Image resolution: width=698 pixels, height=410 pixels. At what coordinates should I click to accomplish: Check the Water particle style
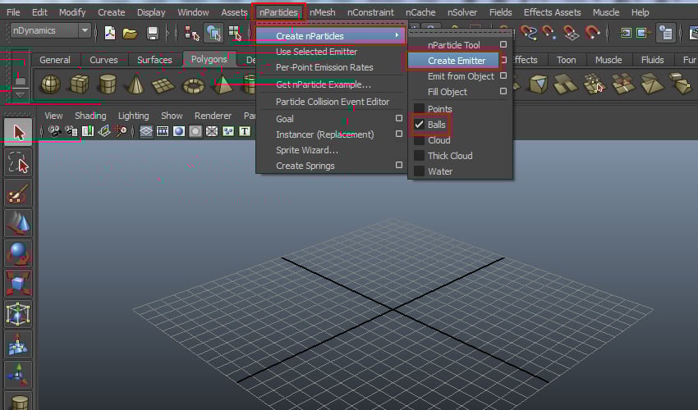tap(419, 171)
